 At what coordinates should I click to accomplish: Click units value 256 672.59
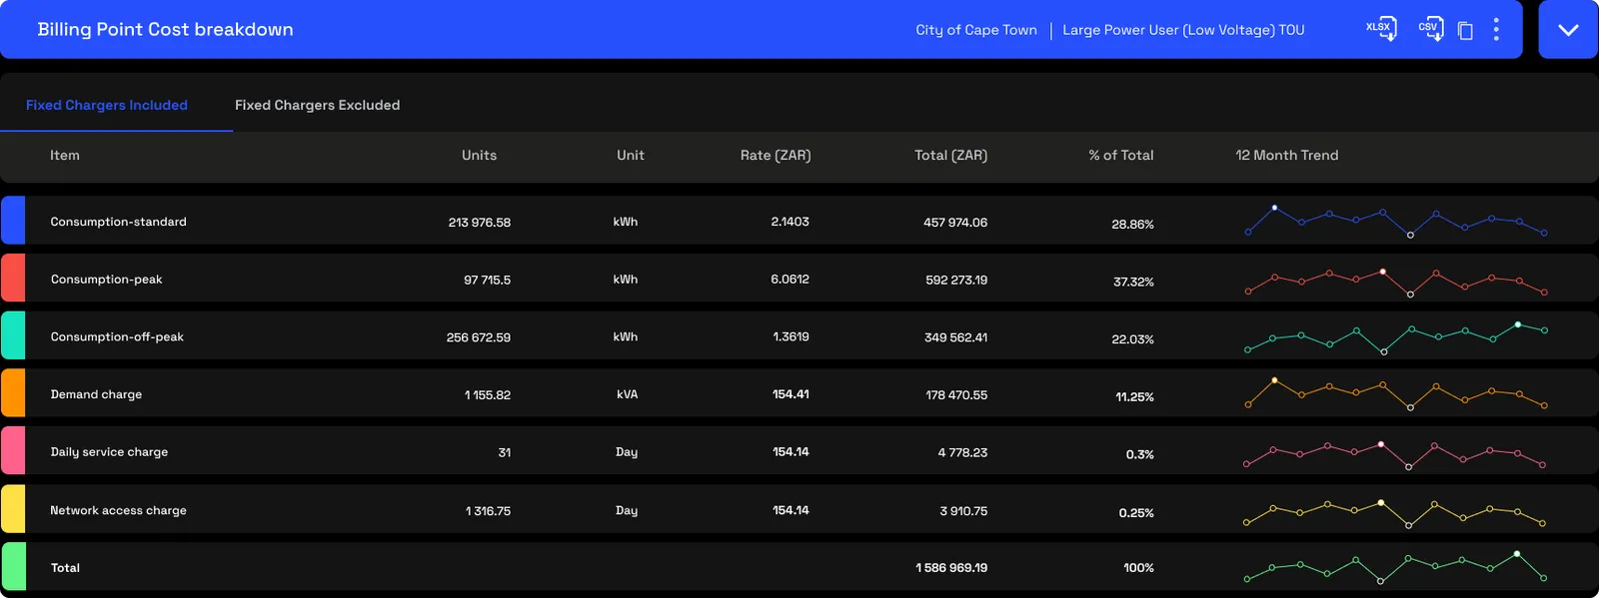(x=479, y=337)
